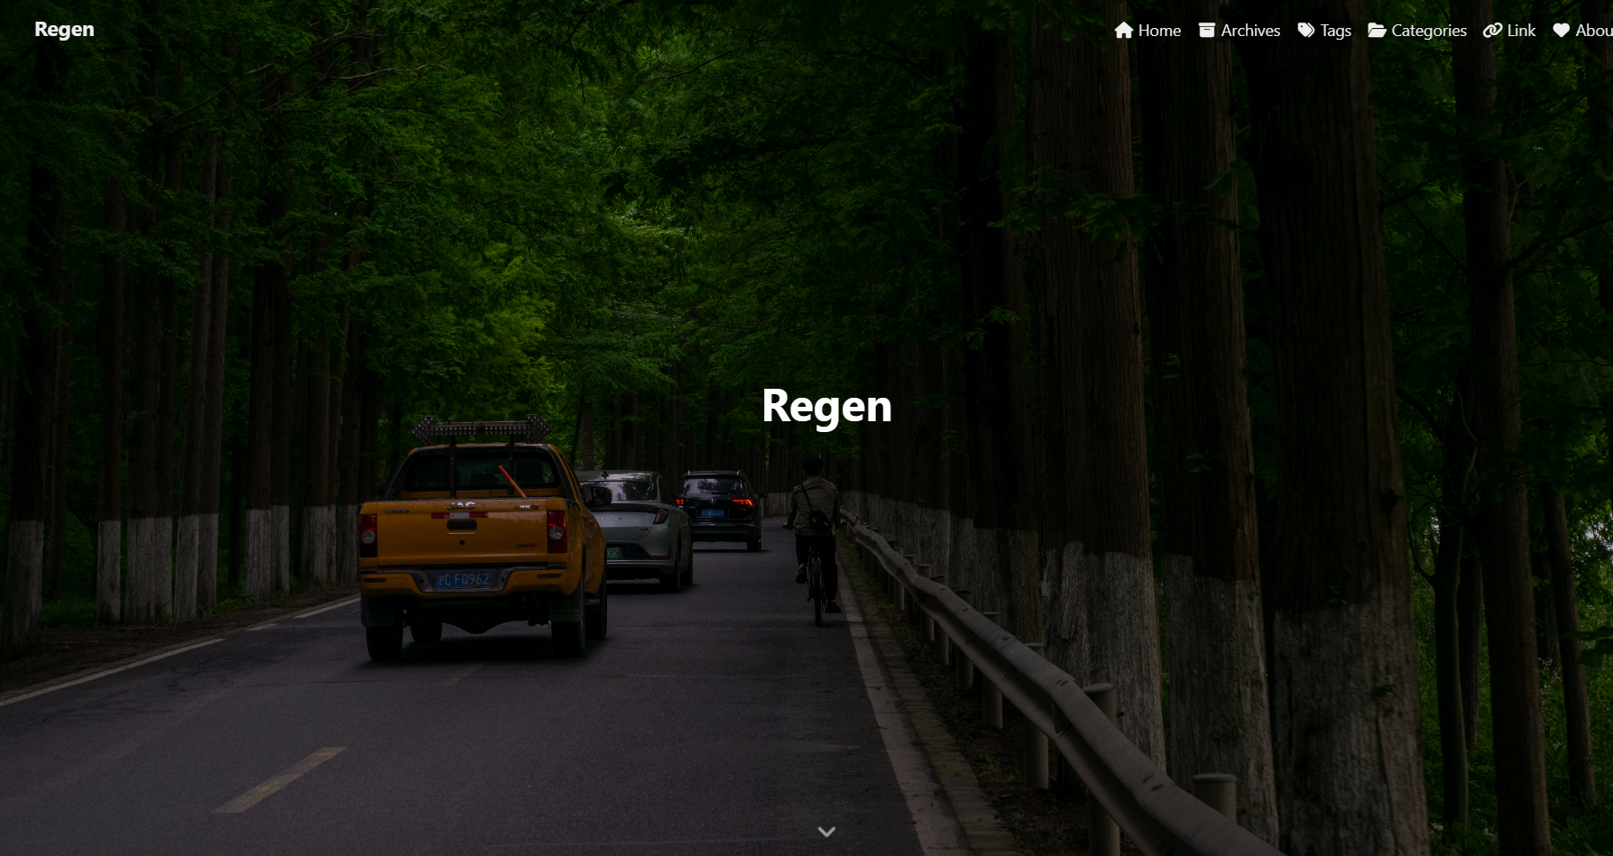1613x856 pixels.
Task: Open the Home menu link
Action: point(1148,31)
